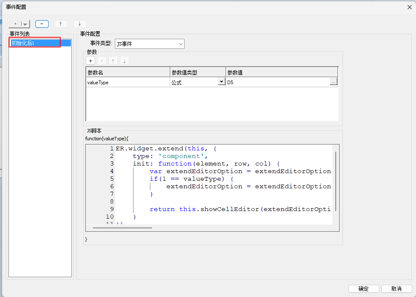Open the ellipsis editor for value D5
This screenshot has height=297, width=416.
(333, 82)
